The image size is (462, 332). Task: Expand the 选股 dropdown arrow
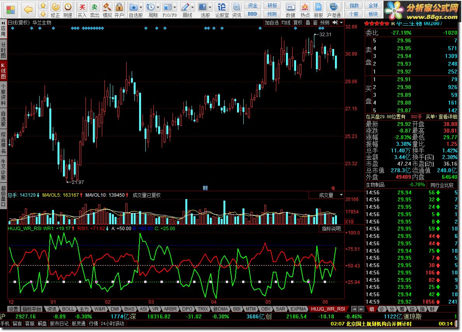[210, 7]
